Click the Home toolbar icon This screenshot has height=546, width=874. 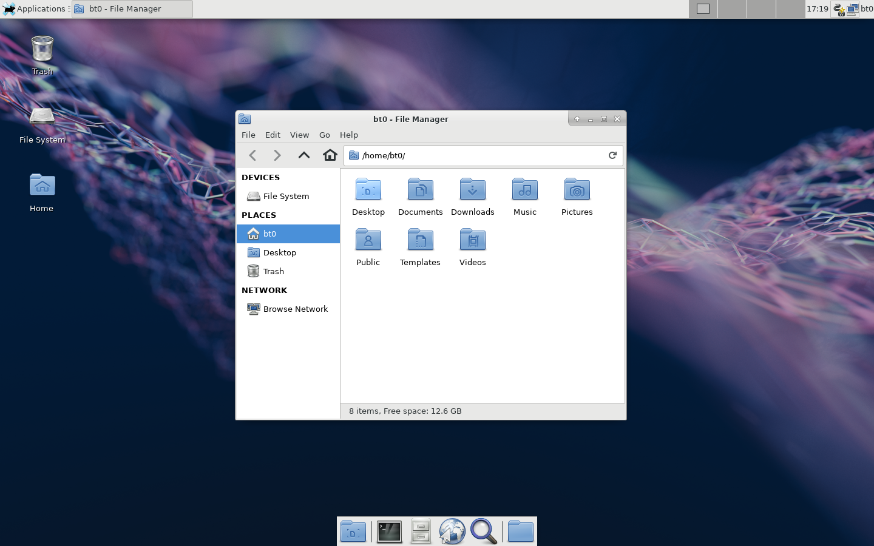click(330, 155)
